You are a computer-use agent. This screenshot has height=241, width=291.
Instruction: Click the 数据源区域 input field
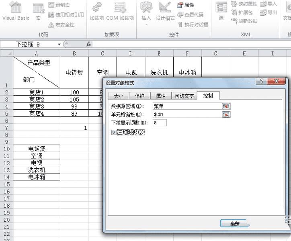click(187, 106)
